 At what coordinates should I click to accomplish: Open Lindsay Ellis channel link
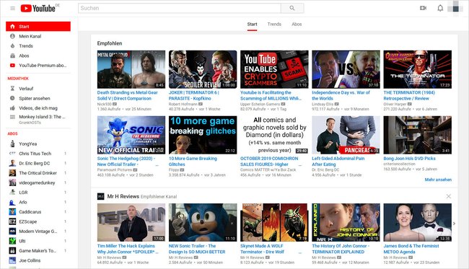tap(323, 104)
